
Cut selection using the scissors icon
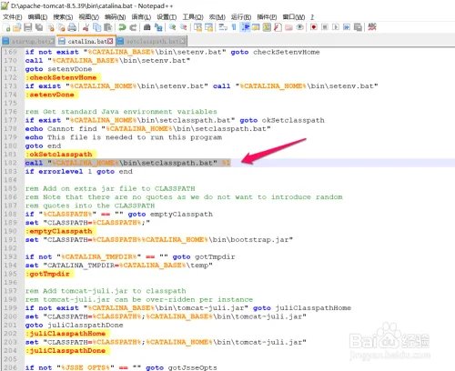[86, 27]
